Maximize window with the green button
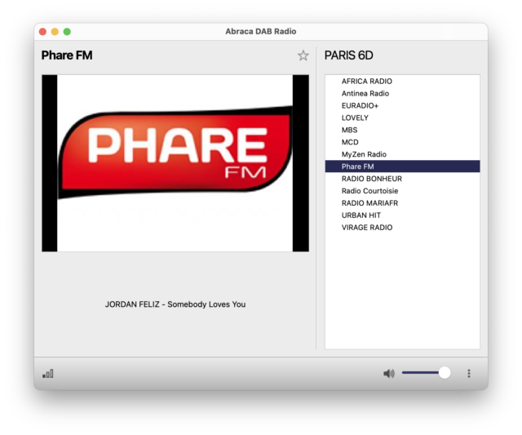522x435 pixels. [x=67, y=32]
